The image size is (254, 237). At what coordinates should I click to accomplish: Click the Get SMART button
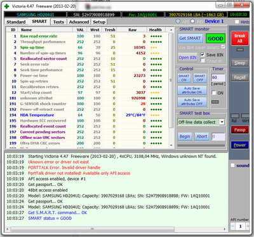(190, 38)
